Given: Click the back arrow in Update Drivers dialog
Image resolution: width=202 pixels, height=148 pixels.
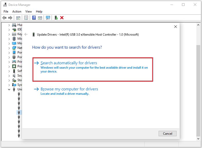Looking at the screenshot, I should tap(26, 34).
